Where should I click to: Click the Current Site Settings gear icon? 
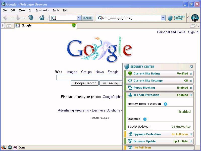130,81
